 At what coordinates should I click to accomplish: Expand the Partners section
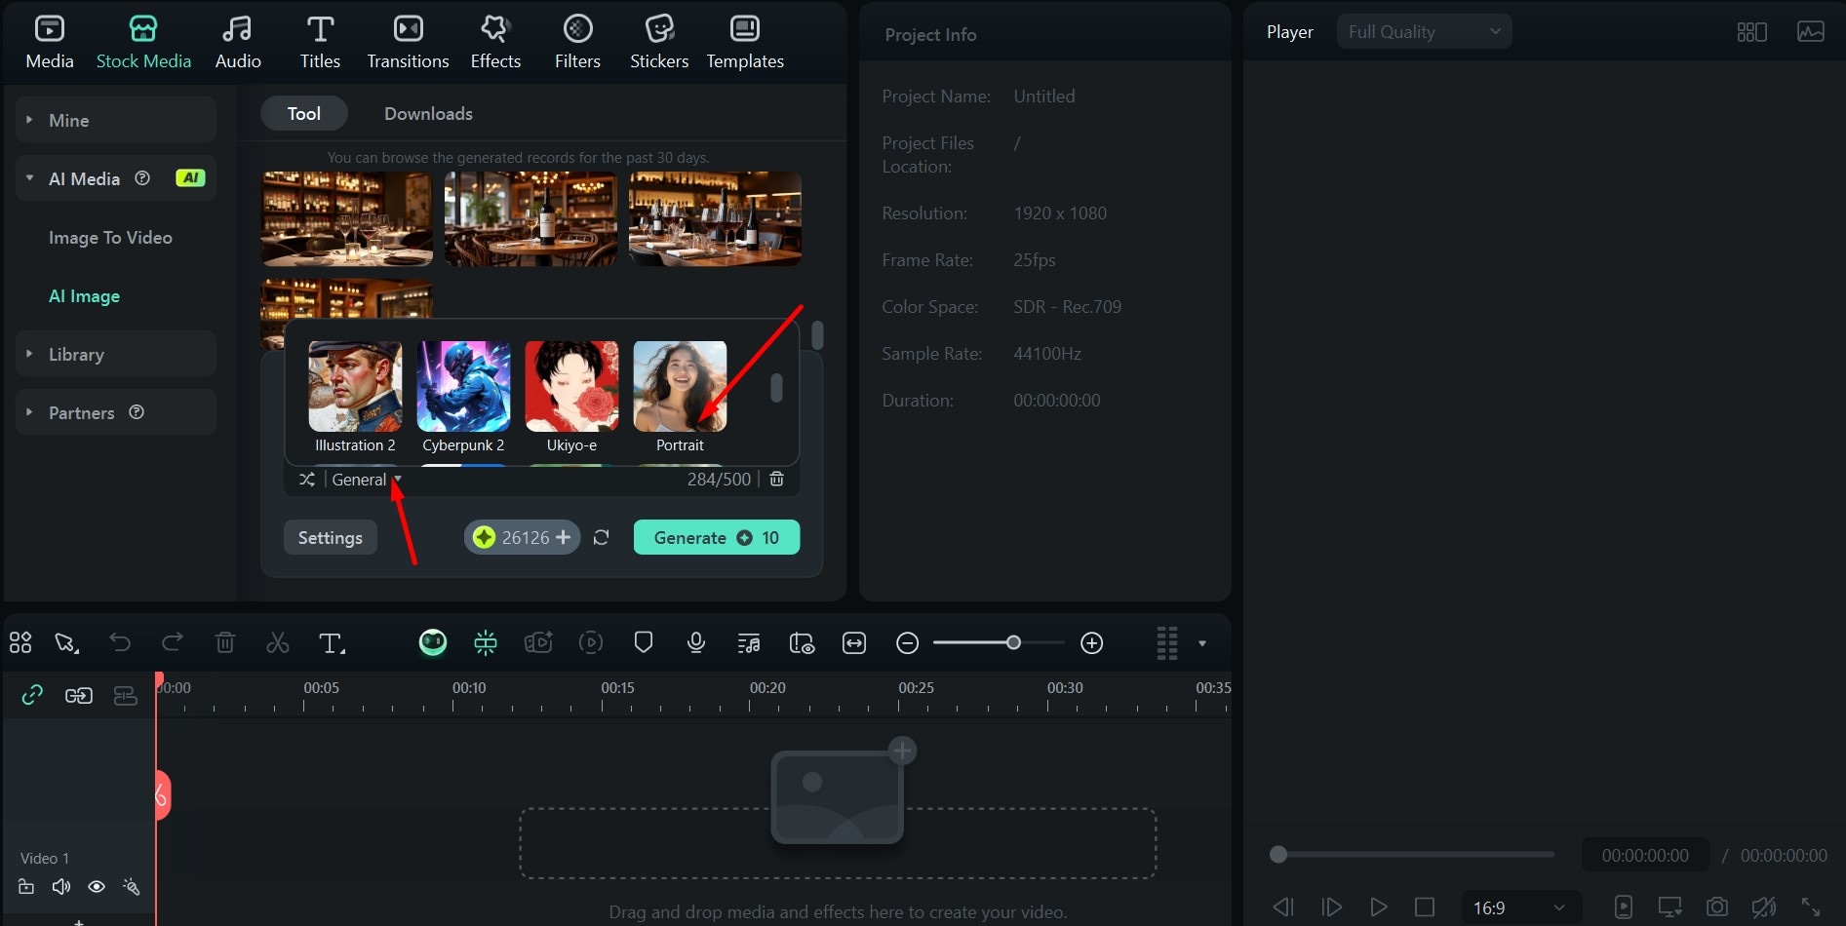coord(116,412)
